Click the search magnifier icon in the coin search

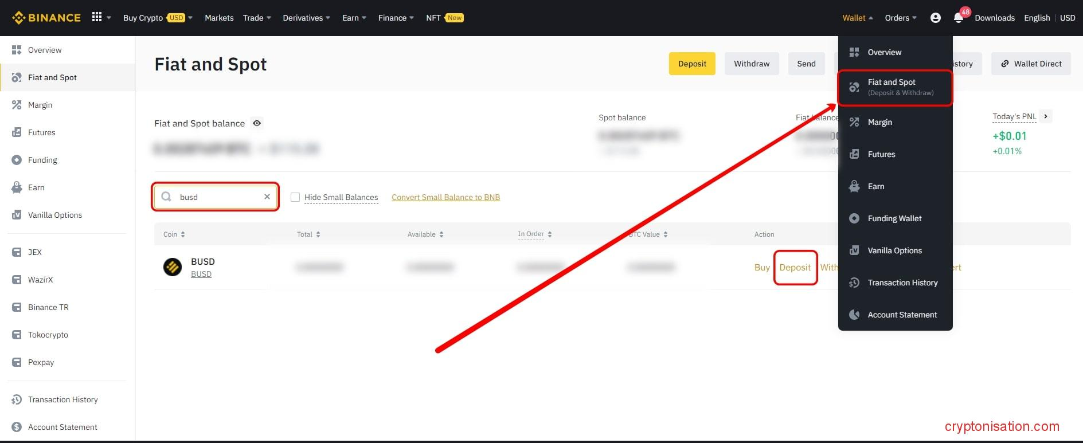tap(166, 197)
